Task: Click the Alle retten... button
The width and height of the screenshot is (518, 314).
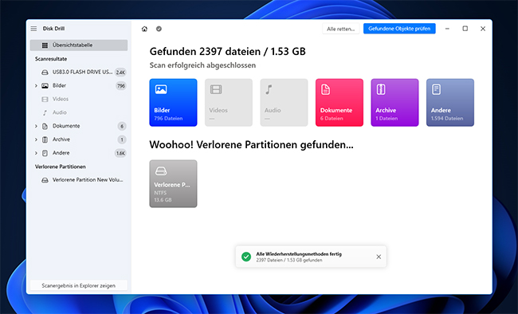Action: (340, 29)
